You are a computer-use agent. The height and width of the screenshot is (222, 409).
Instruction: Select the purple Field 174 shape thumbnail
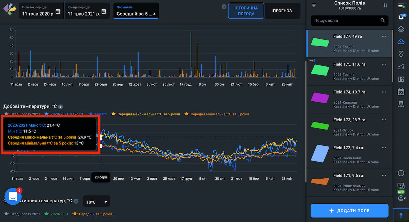tap(320, 98)
